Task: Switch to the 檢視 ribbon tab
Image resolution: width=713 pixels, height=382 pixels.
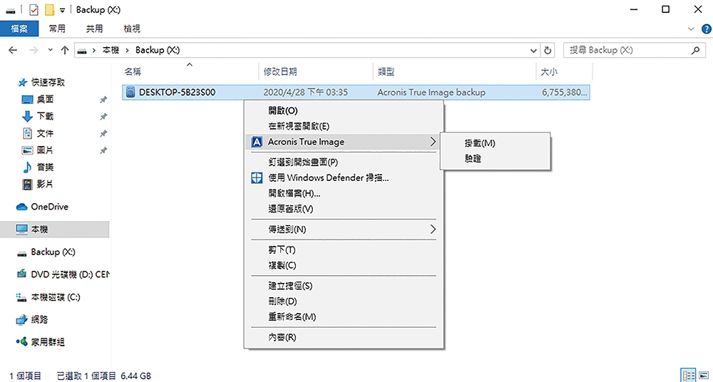Action: [x=132, y=29]
